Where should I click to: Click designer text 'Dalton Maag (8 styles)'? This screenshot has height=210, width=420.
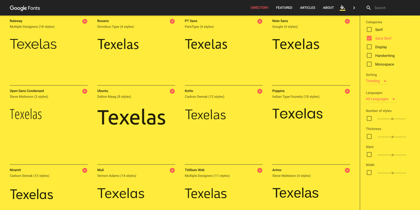[113, 97]
